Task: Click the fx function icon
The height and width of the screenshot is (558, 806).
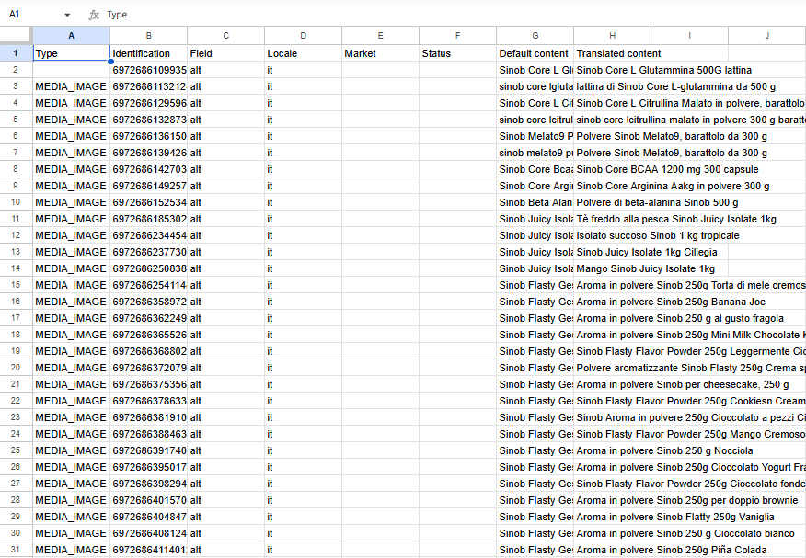Action: 94,15
